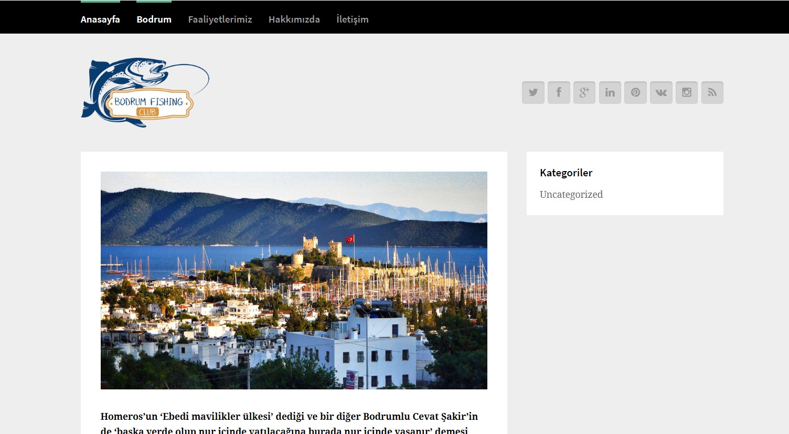Click the Pinterest icon button
Screen dimensions: 789x434
635,92
